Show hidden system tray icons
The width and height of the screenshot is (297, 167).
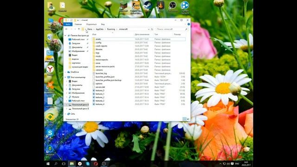click(x=220, y=164)
